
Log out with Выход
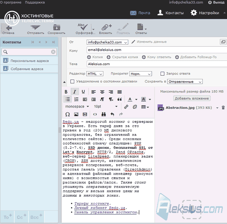tap(216, 3)
